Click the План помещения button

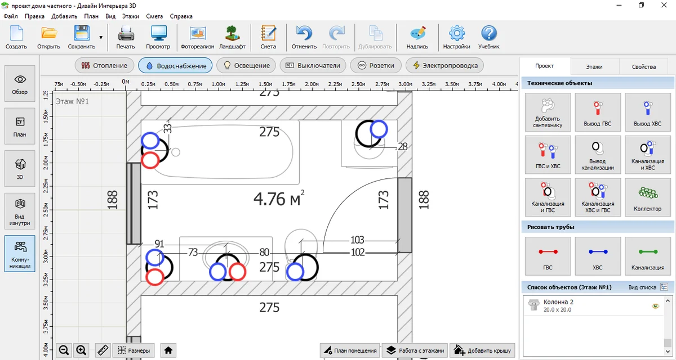[349, 350]
